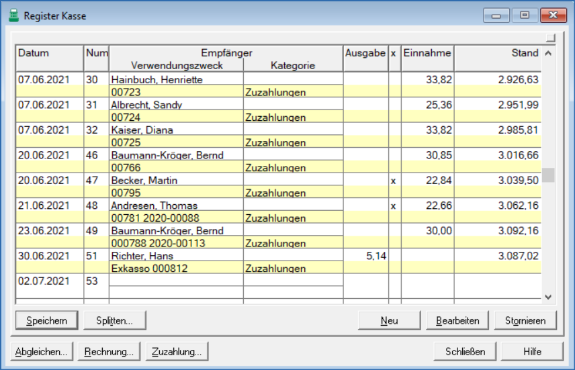
Task: Select recipient Becker, Martin
Action: [x=176, y=180]
